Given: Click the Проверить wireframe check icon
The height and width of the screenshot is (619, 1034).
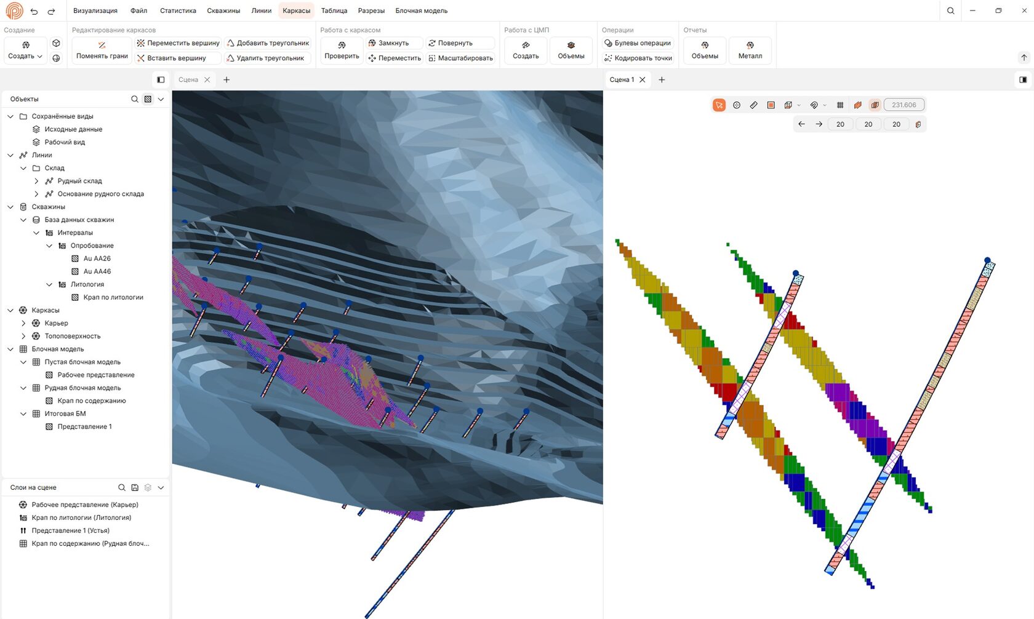Looking at the screenshot, I should click(x=342, y=50).
